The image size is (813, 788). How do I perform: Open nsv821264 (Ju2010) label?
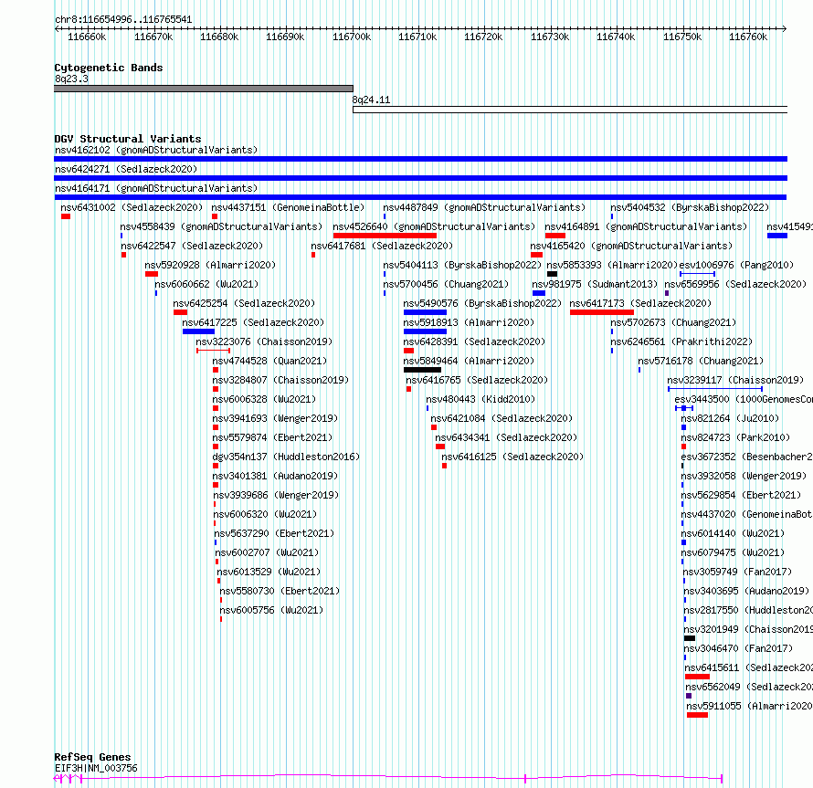[x=730, y=418]
